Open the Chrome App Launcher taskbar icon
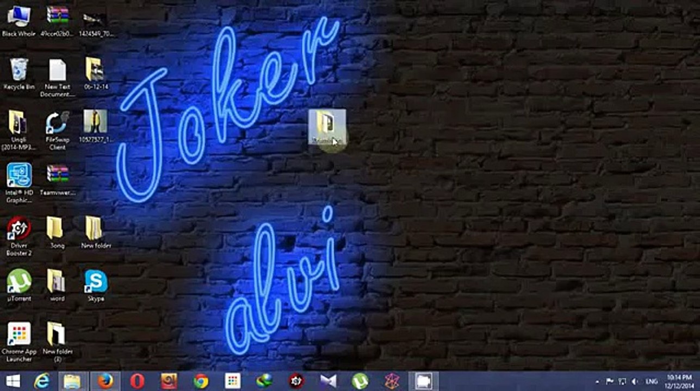The height and width of the screenshot is (391, 700). tap(232, 381)
